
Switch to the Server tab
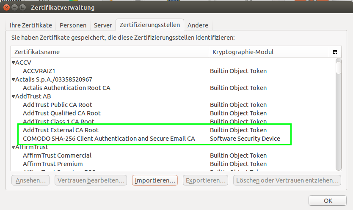tap(103, 25)
